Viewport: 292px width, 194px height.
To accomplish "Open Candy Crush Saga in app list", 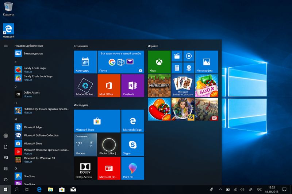I will point(42,70).
